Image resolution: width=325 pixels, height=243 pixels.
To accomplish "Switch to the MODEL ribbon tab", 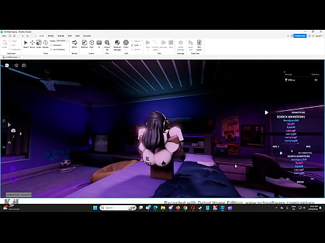I will (x=51, y=36).
